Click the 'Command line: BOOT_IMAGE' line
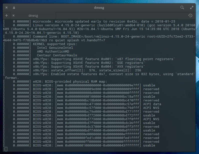The height and width of the screenshot is (154, 199). 99,39
